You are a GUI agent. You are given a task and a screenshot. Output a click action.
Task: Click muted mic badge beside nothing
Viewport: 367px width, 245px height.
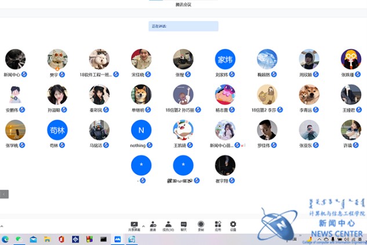[149, 145]
